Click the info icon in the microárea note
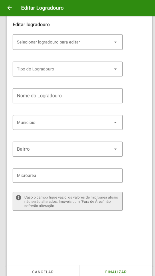 click(19, 198)
